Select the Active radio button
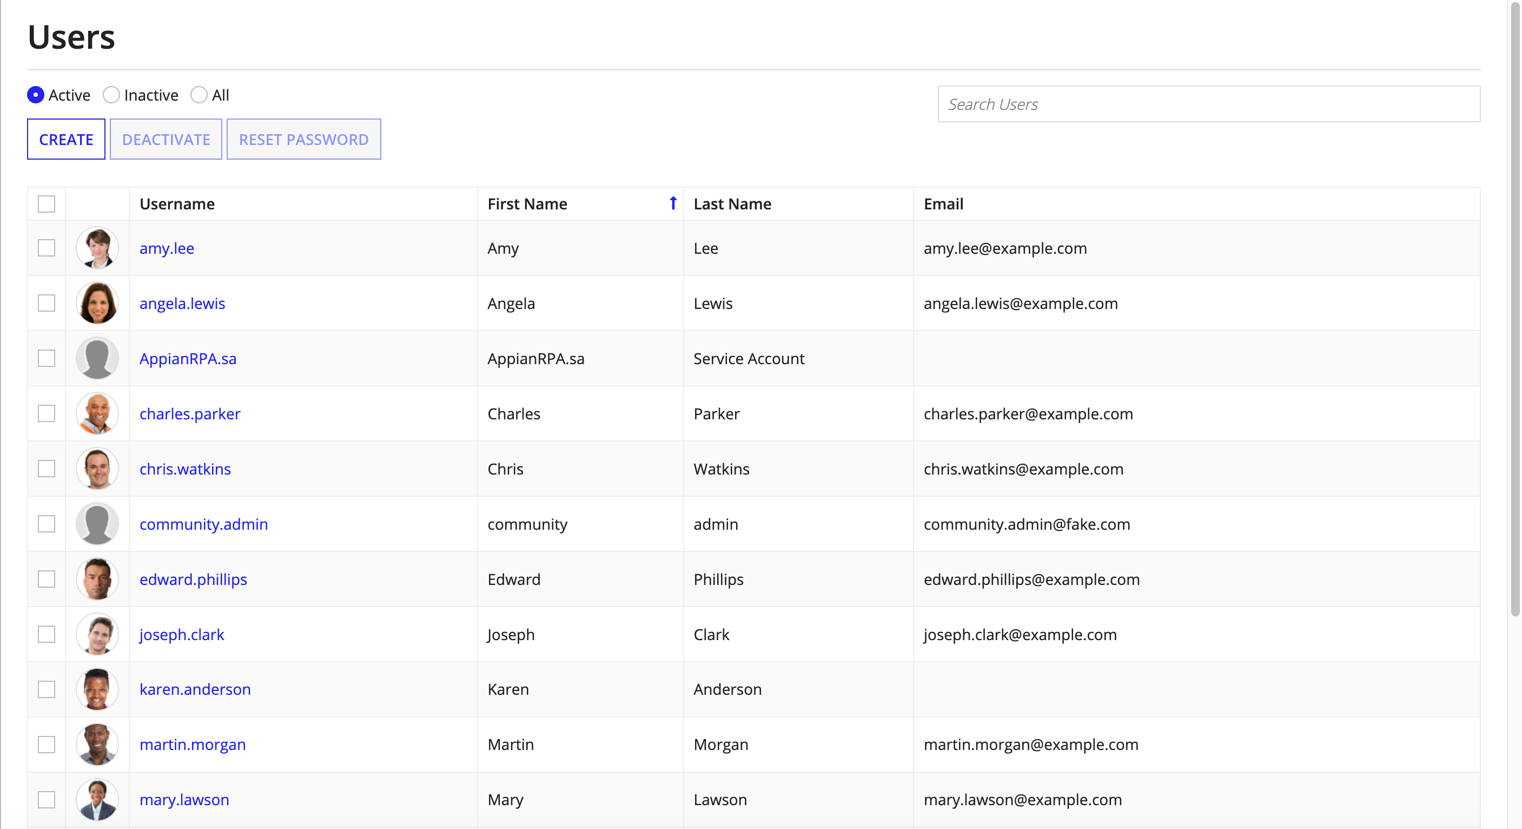The height and width of the screenshot is (829, 1522). tap(37, 95)
